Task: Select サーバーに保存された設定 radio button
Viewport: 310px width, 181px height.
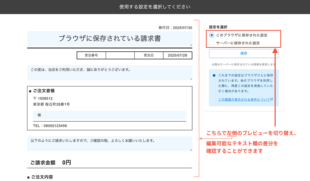Action: [212, 43]
